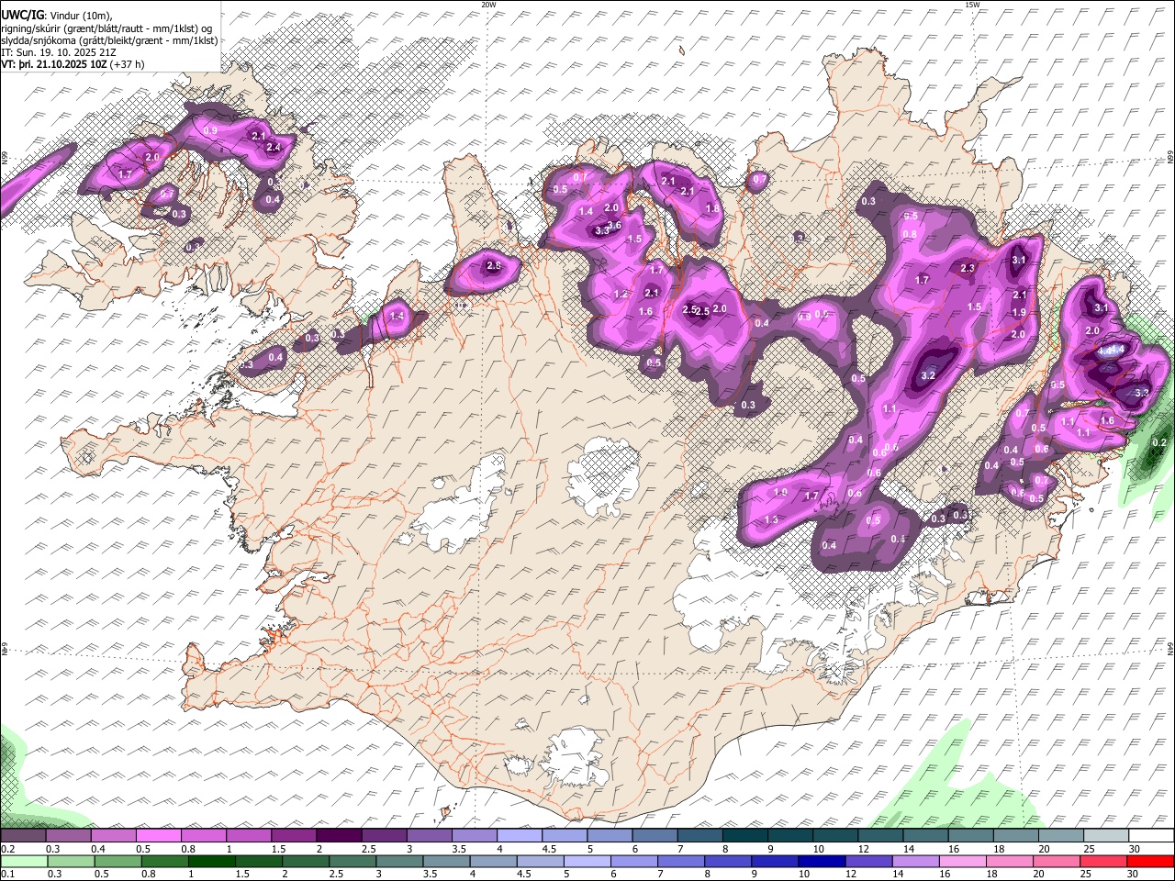
Task: Click the 0.8 precipitation value label
Action: pos(910,235)
